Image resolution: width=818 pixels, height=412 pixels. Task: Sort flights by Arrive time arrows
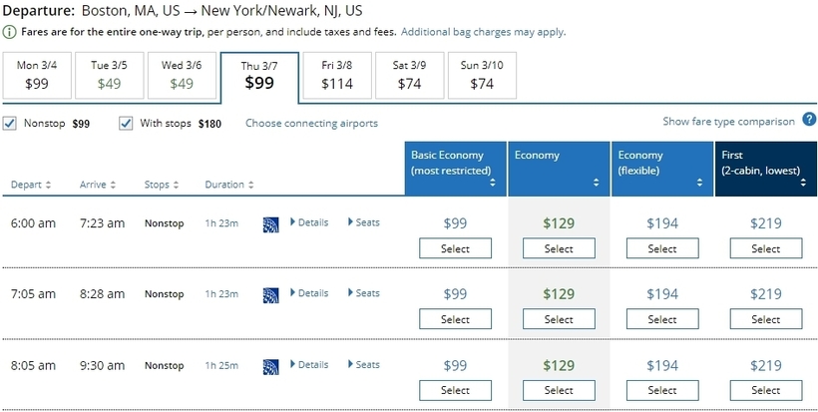[113, 185]
